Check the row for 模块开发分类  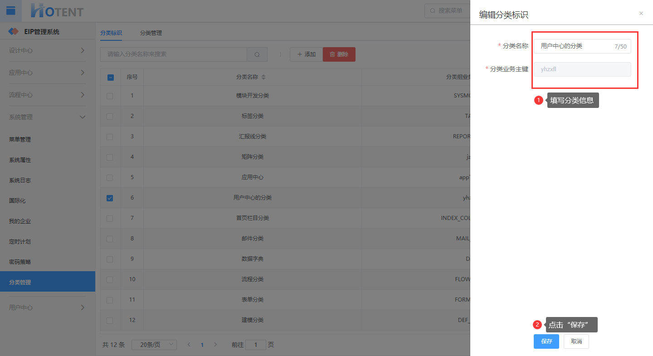[x=110, y=96]
